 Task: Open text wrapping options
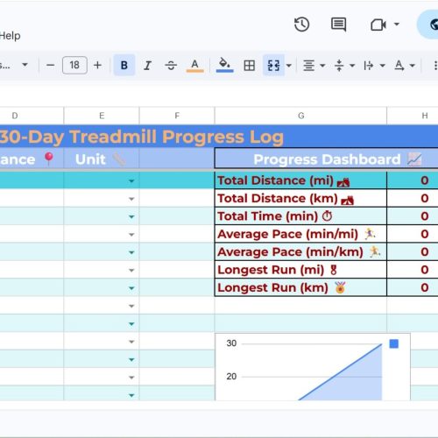point(369,66)
